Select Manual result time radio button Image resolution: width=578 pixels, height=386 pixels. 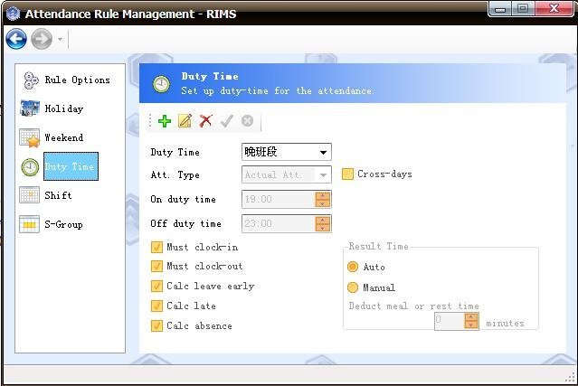pyautogui.click(x=353, y=287)
